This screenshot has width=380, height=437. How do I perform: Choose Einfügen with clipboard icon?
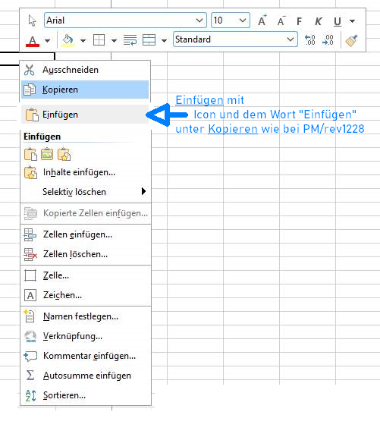click(x=85, y=115)
